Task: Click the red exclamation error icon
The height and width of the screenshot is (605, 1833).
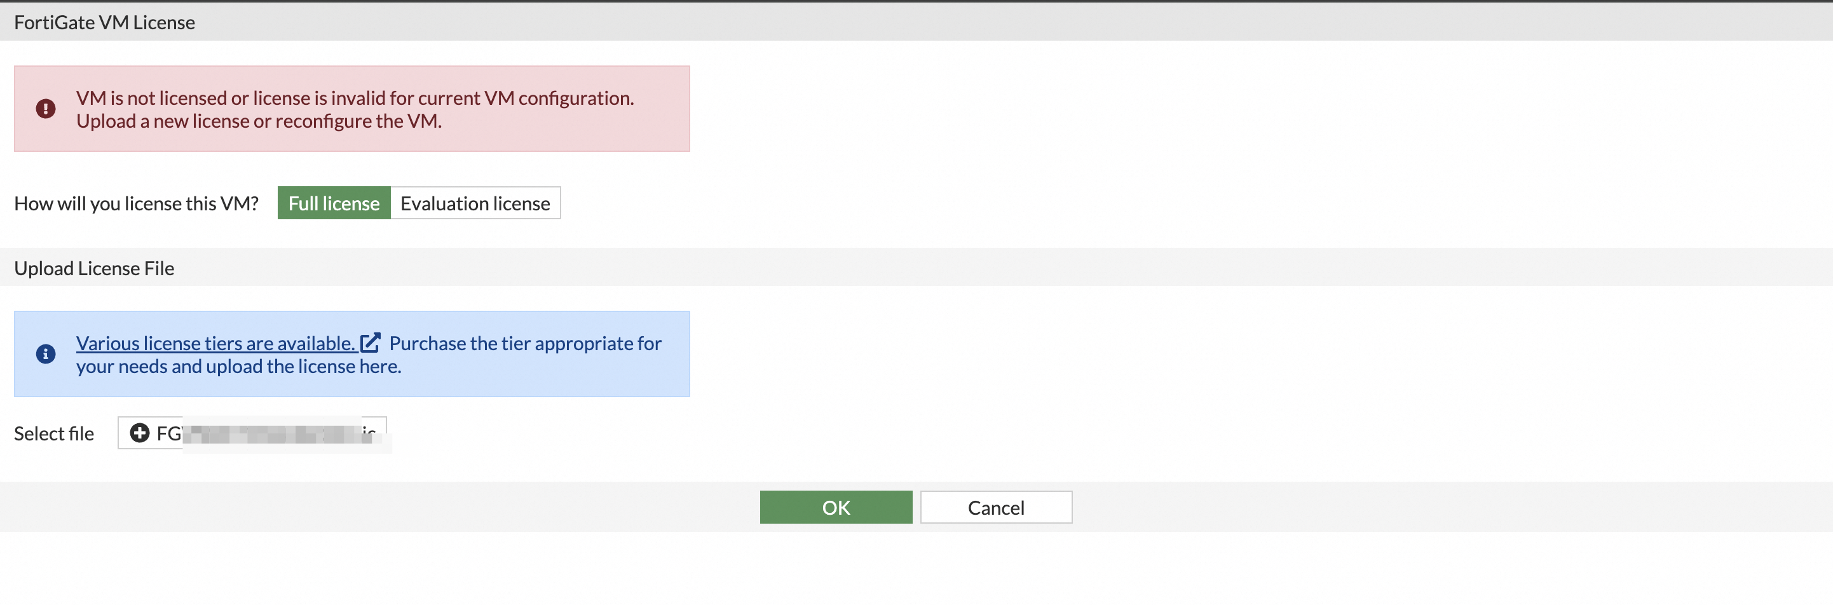Action: pyautogui.click(x=46, y=109)
